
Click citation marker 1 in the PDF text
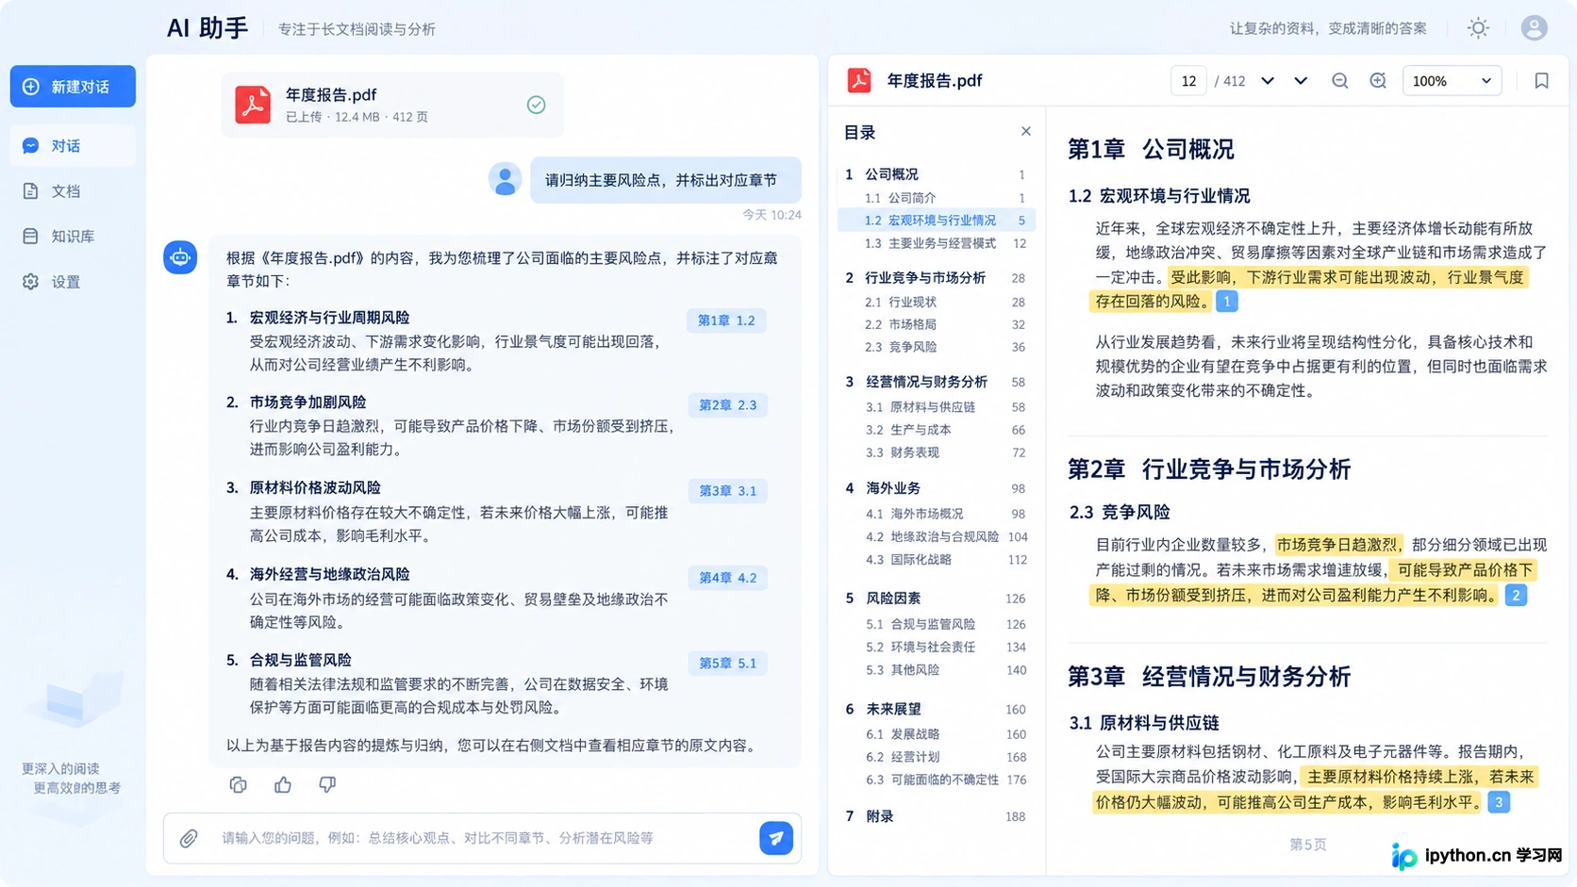pos(1226,302)
